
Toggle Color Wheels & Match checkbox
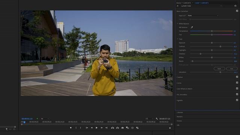[237, 88]
